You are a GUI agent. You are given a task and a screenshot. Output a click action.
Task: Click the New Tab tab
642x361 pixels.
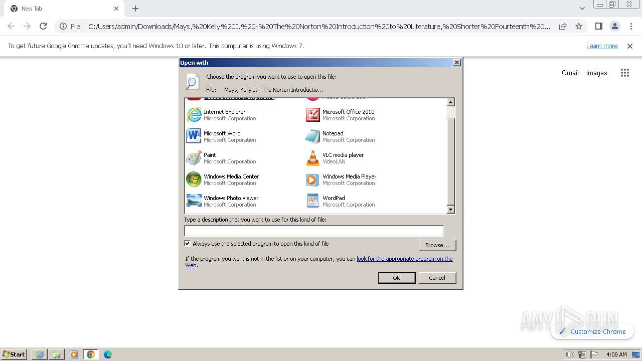(x=64, y=9)
